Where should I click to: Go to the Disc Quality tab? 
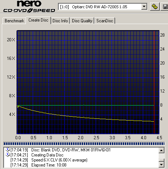pyautogui.click(x=82, y=21)
